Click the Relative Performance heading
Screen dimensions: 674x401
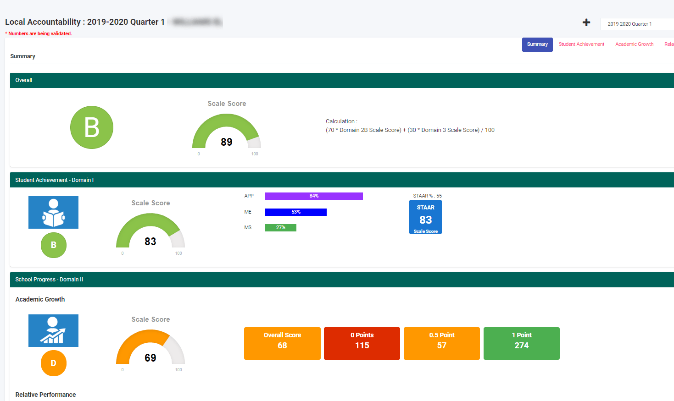click(x=45, y=395)
